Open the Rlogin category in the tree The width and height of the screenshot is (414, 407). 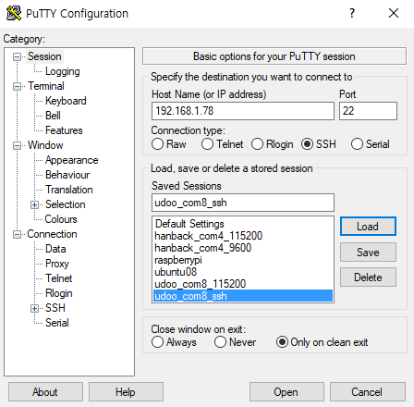click(x=59, y=293)
